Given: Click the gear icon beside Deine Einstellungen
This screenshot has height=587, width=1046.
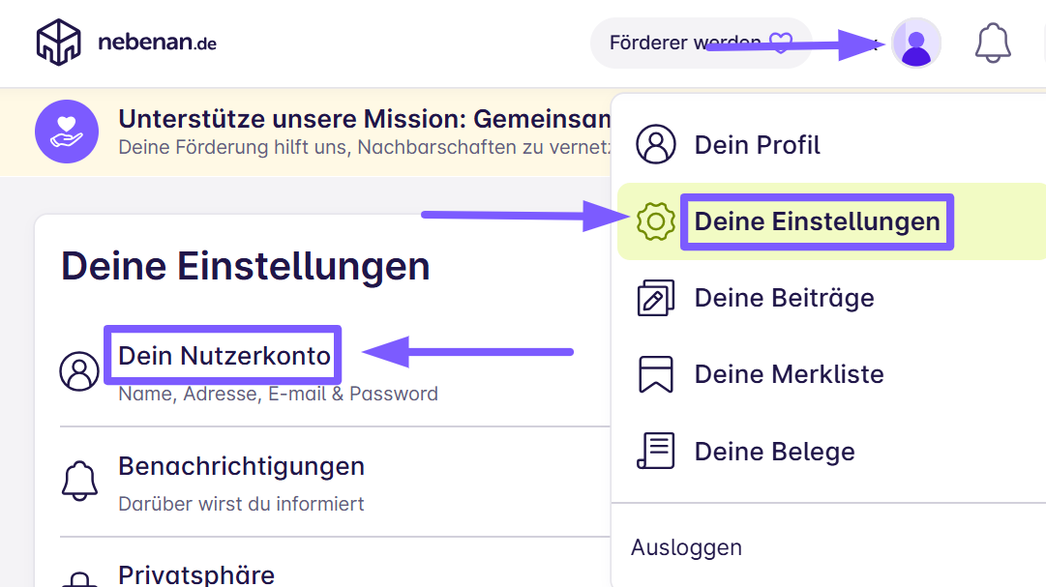Looking at the screenshot, I should coord(656,220).
